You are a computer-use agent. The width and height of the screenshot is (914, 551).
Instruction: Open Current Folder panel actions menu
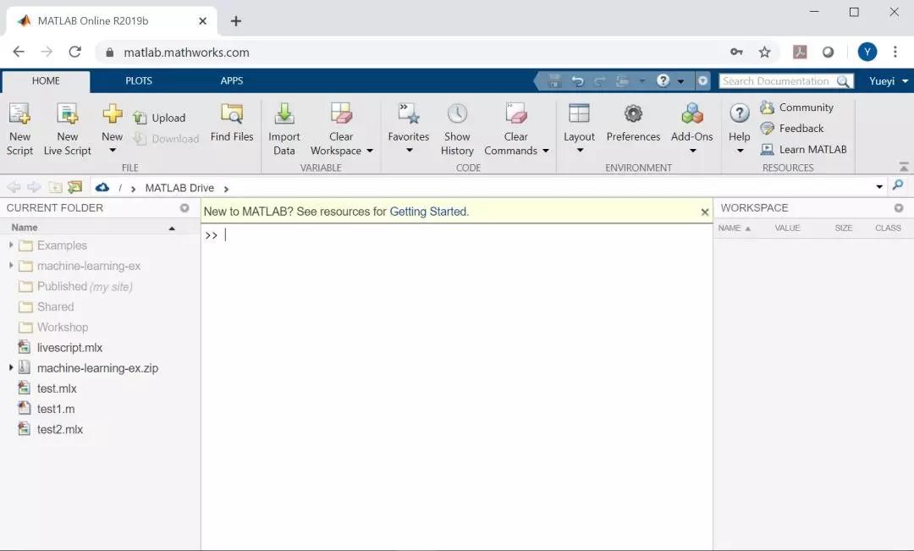click(184, 207)
